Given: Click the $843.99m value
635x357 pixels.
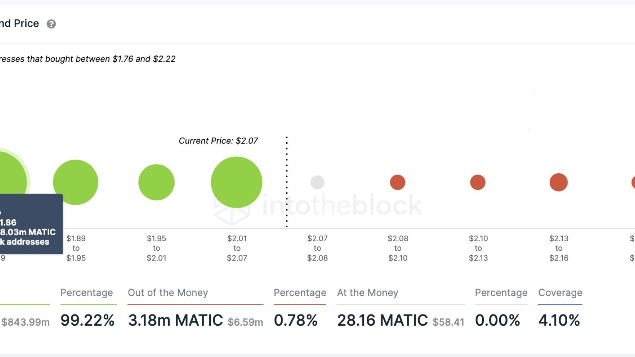Looking at the screenshot, I should tap(25, 322).
